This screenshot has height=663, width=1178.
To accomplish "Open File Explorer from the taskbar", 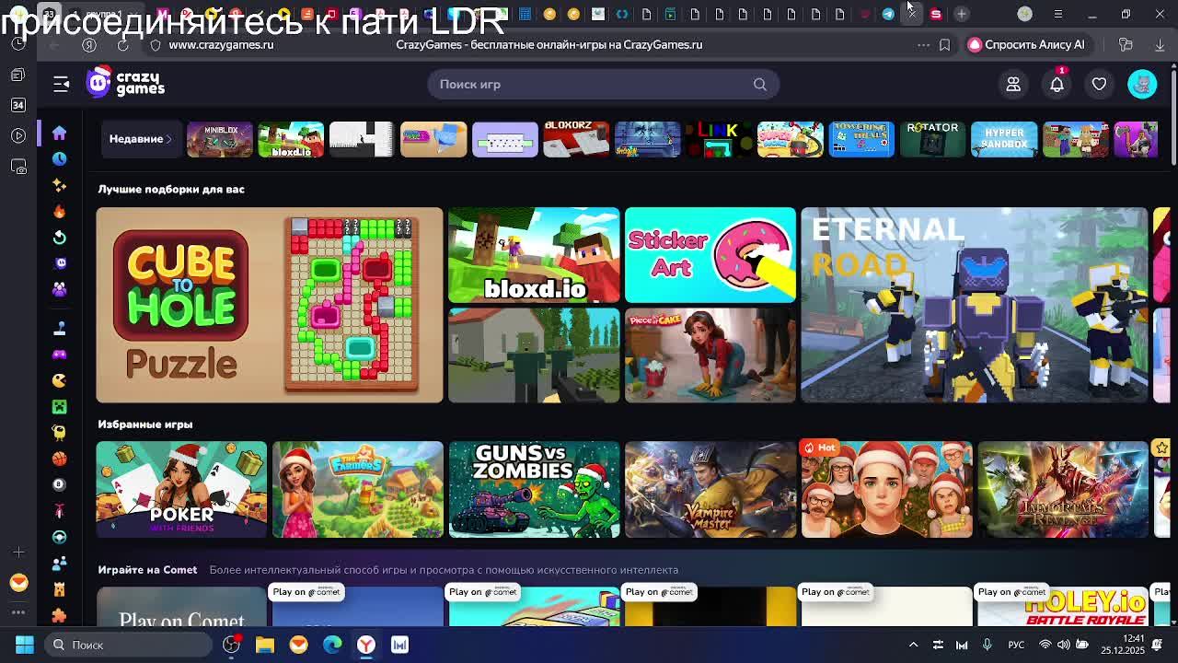I will click(265, 645).
